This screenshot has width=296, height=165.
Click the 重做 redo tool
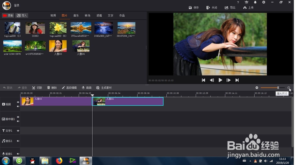(x=22, y=88)
